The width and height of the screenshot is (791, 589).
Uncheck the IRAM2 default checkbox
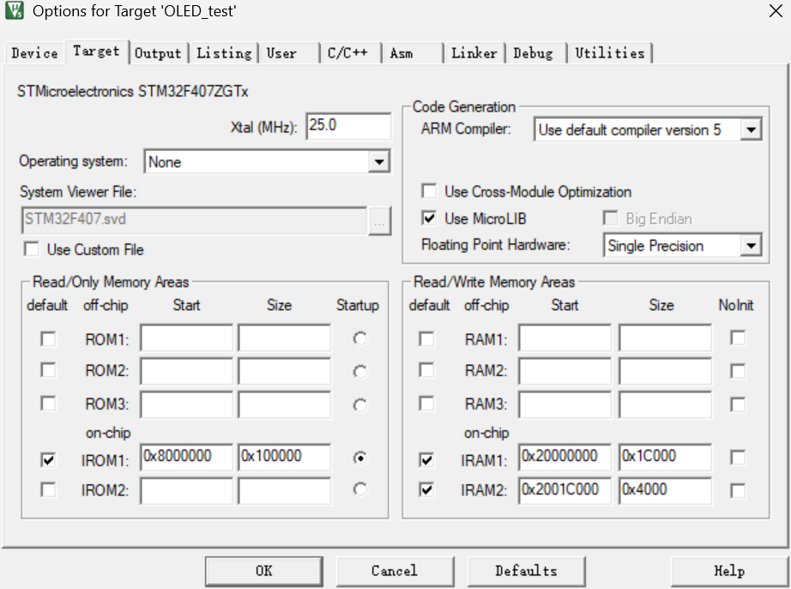tap(426, 489)
